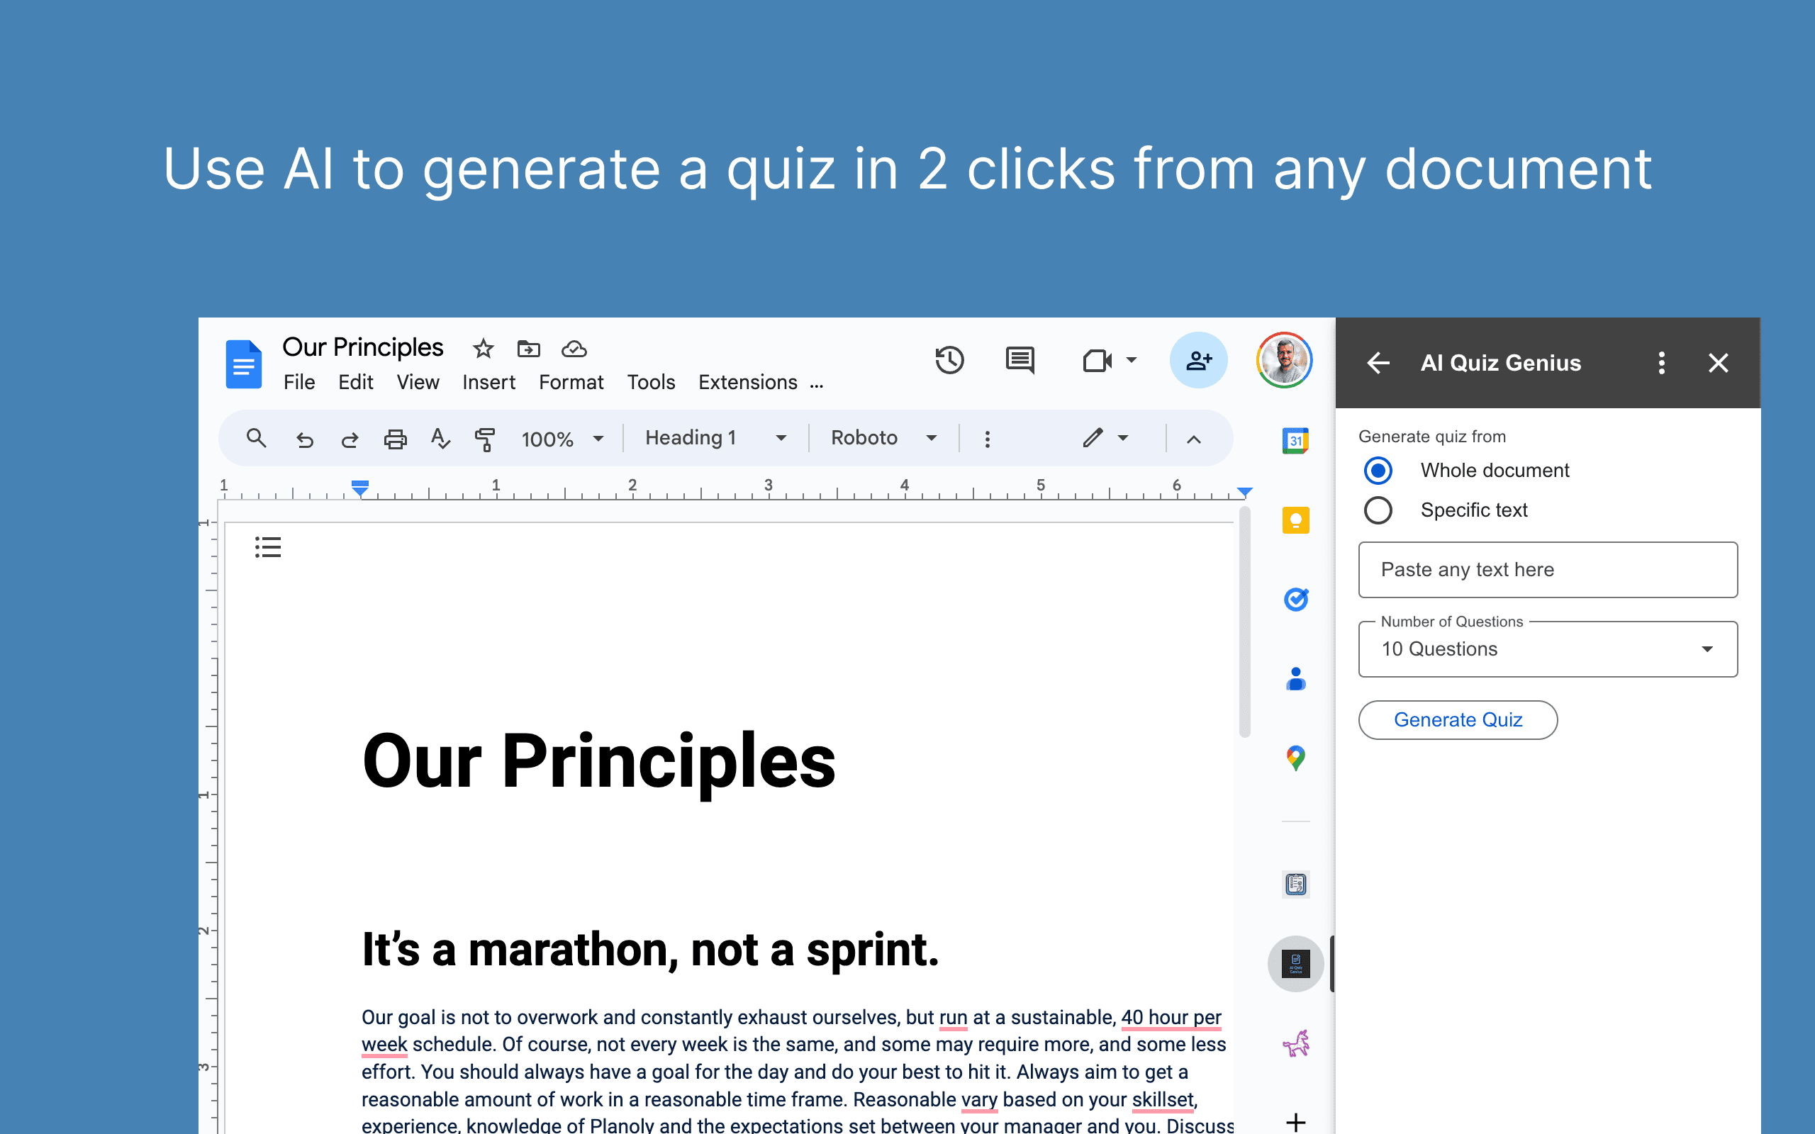Show hidden menus via ellipsis
This screenshot has height=1134, width=1815.
[817, 386]
